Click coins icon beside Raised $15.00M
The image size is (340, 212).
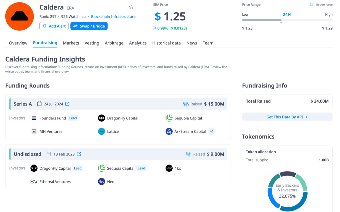(186, 104)
